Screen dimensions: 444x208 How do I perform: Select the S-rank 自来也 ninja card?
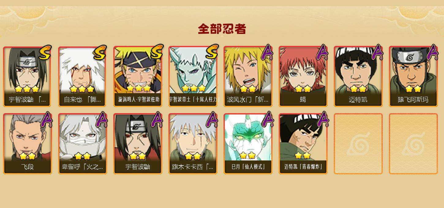click(x=82, y=76)
